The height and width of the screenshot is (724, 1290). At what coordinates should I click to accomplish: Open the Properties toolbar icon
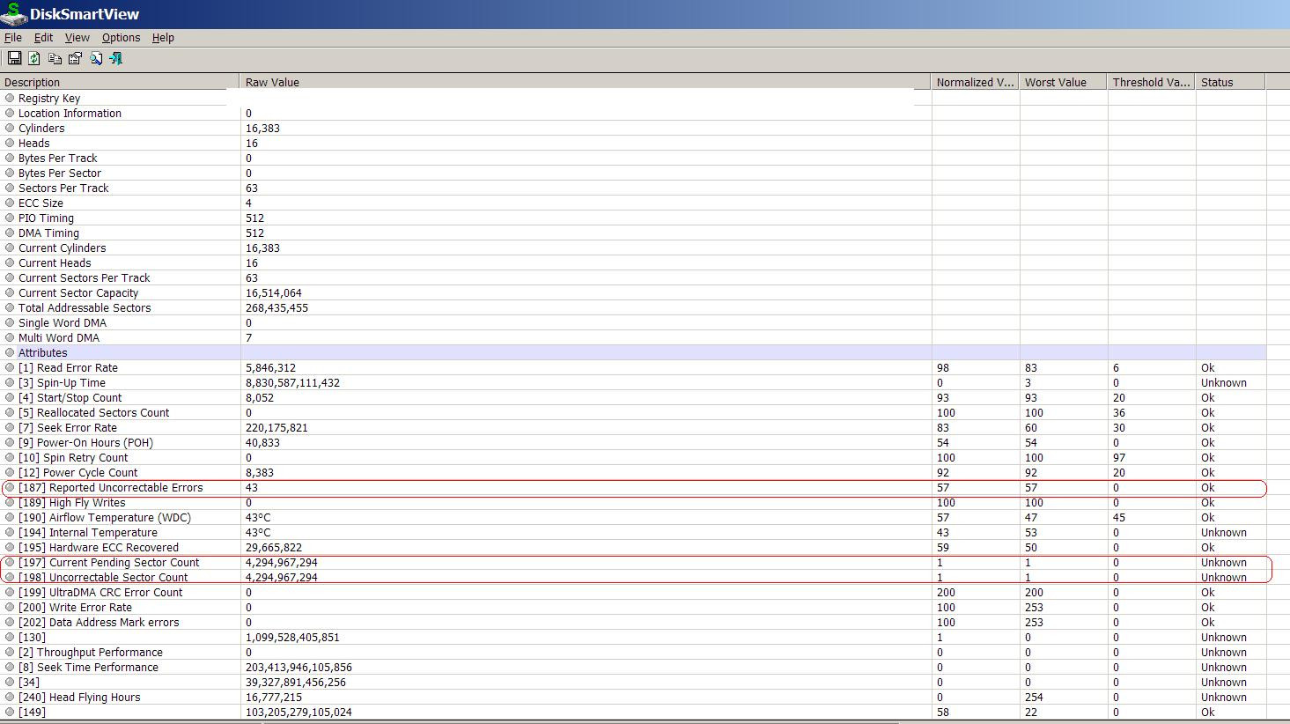[x=75, y=58]
